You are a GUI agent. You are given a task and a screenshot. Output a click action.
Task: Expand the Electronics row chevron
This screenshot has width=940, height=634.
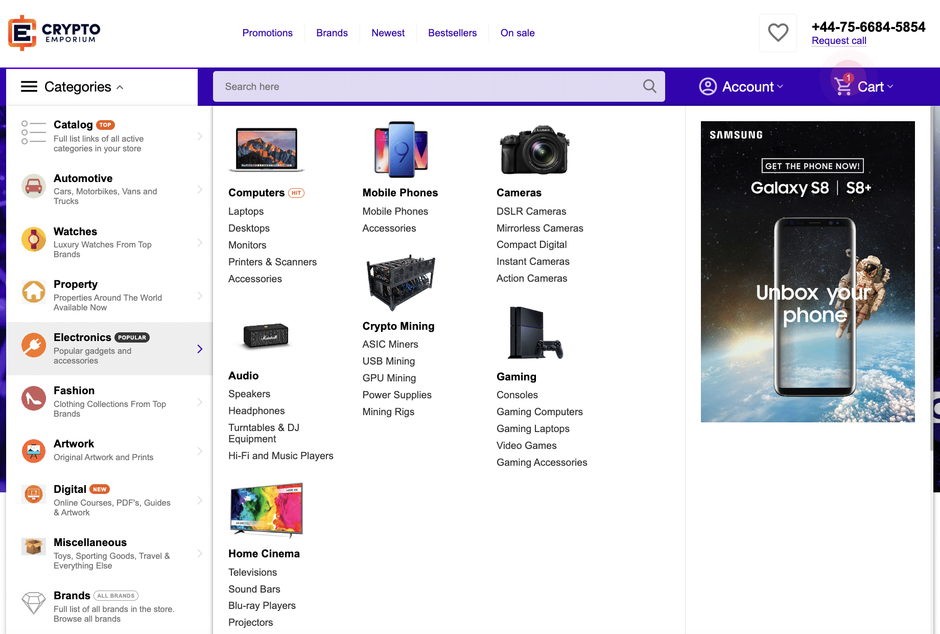[200, 349]
